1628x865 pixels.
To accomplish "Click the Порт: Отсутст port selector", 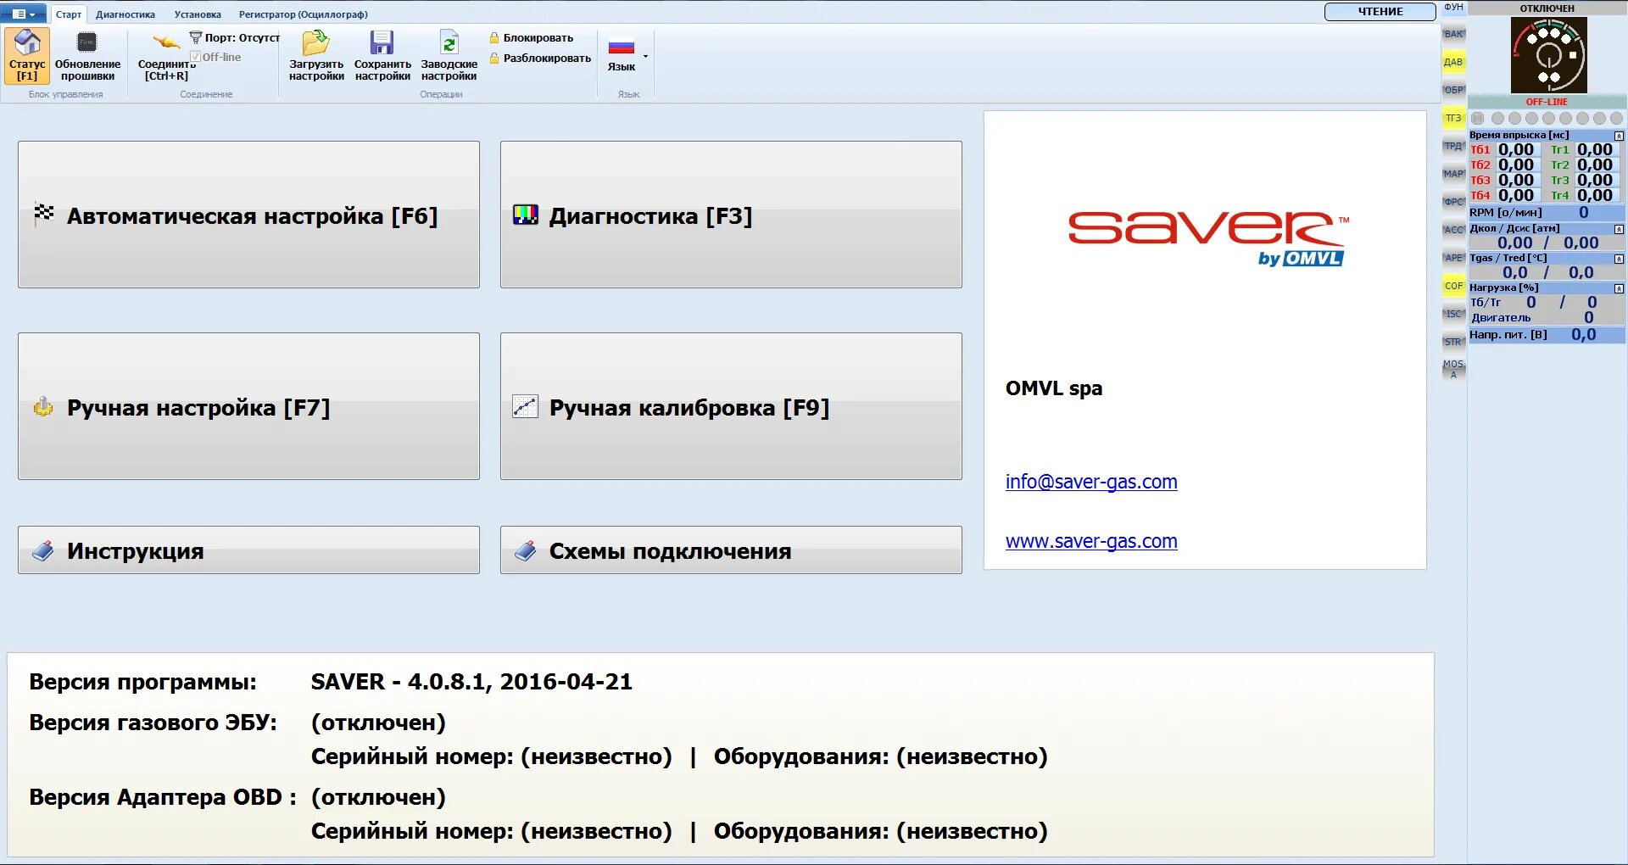I will pyautogui.click(x=235, y=37).
